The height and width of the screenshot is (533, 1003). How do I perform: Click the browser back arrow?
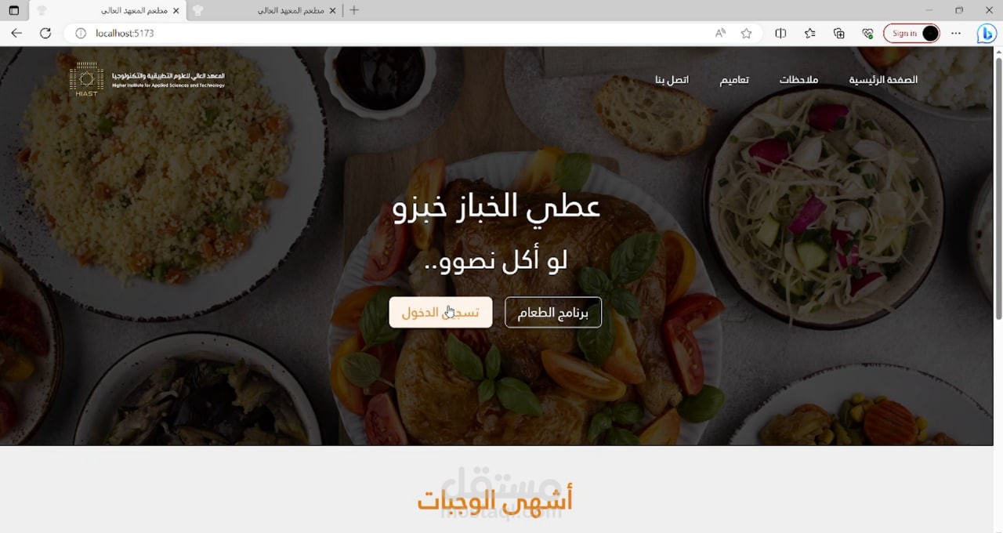pos(16,33)
